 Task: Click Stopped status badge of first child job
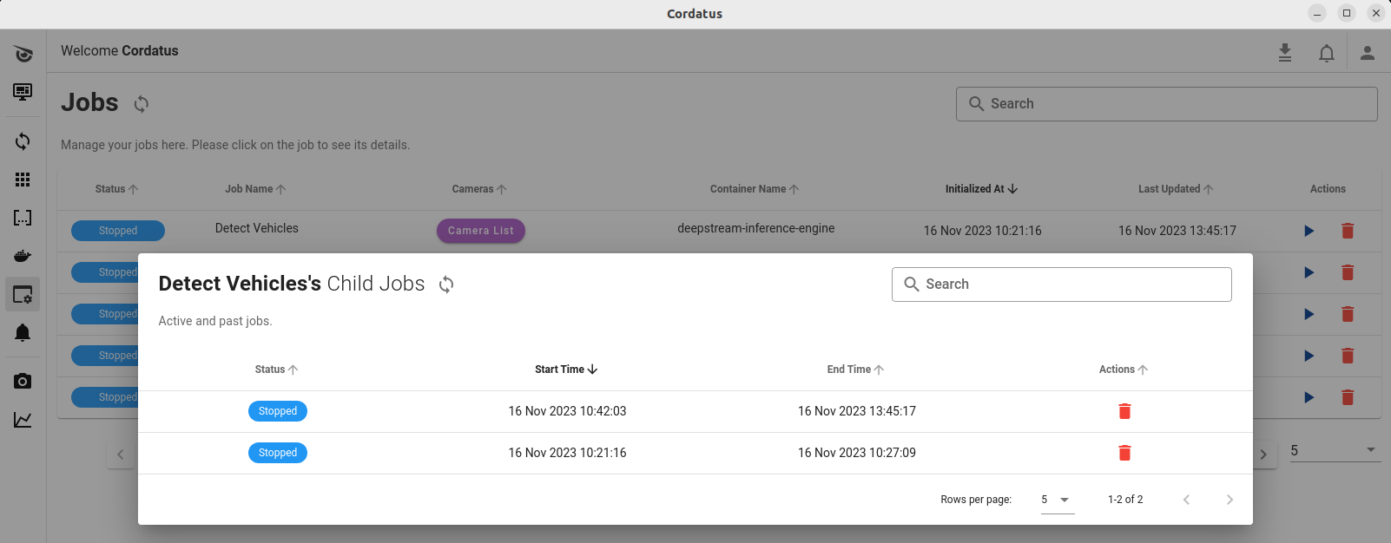pyautogui.click(x=278, y=411)
